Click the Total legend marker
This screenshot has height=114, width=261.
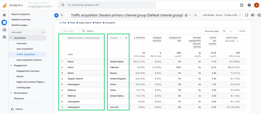pos(60,23)
